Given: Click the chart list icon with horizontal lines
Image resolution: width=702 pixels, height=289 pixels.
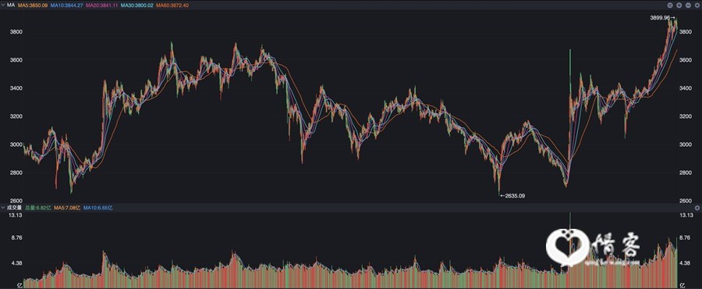Looking at the screenshot, I should (x=670, y=5).
